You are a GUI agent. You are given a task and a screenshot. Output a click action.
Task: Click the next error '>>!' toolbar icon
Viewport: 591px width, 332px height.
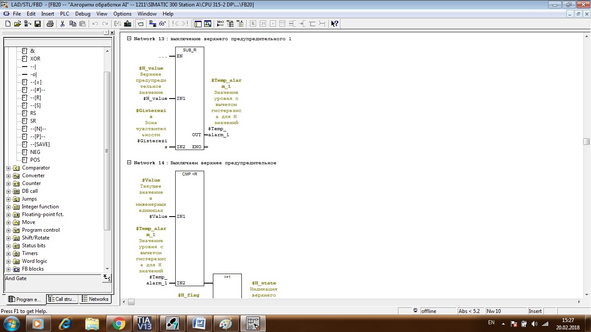click(x=185, y=24)
